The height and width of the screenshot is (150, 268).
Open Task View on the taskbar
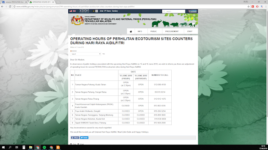(x=17, y=147)
